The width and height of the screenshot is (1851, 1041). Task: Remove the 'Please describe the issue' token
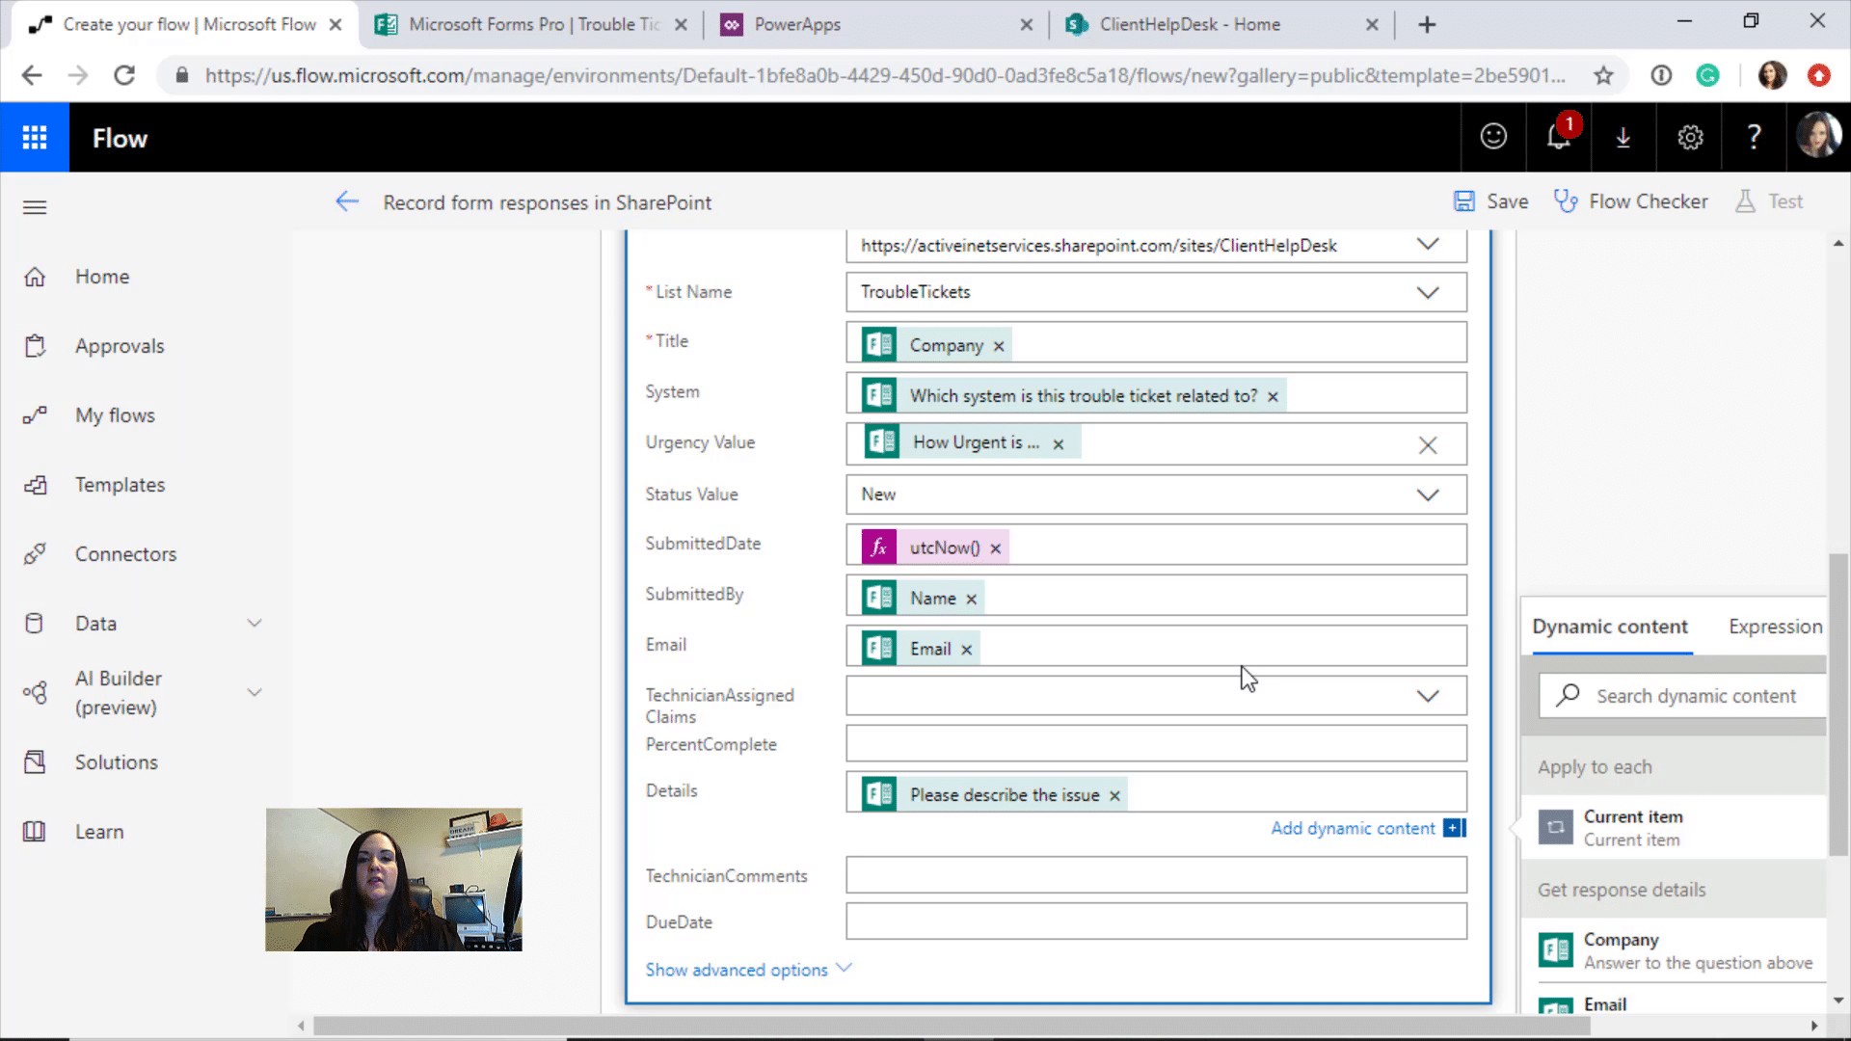[1114, 795]
